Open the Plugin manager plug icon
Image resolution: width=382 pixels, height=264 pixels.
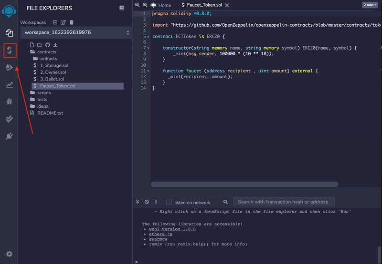9,136
